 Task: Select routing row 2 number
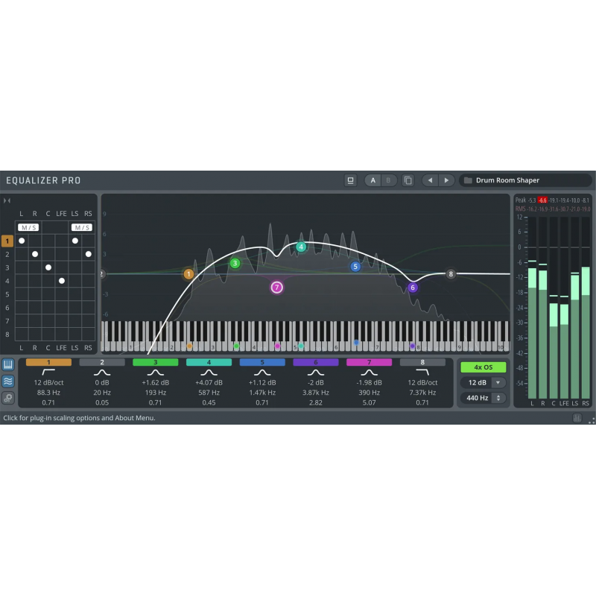(x=7, y=254)
